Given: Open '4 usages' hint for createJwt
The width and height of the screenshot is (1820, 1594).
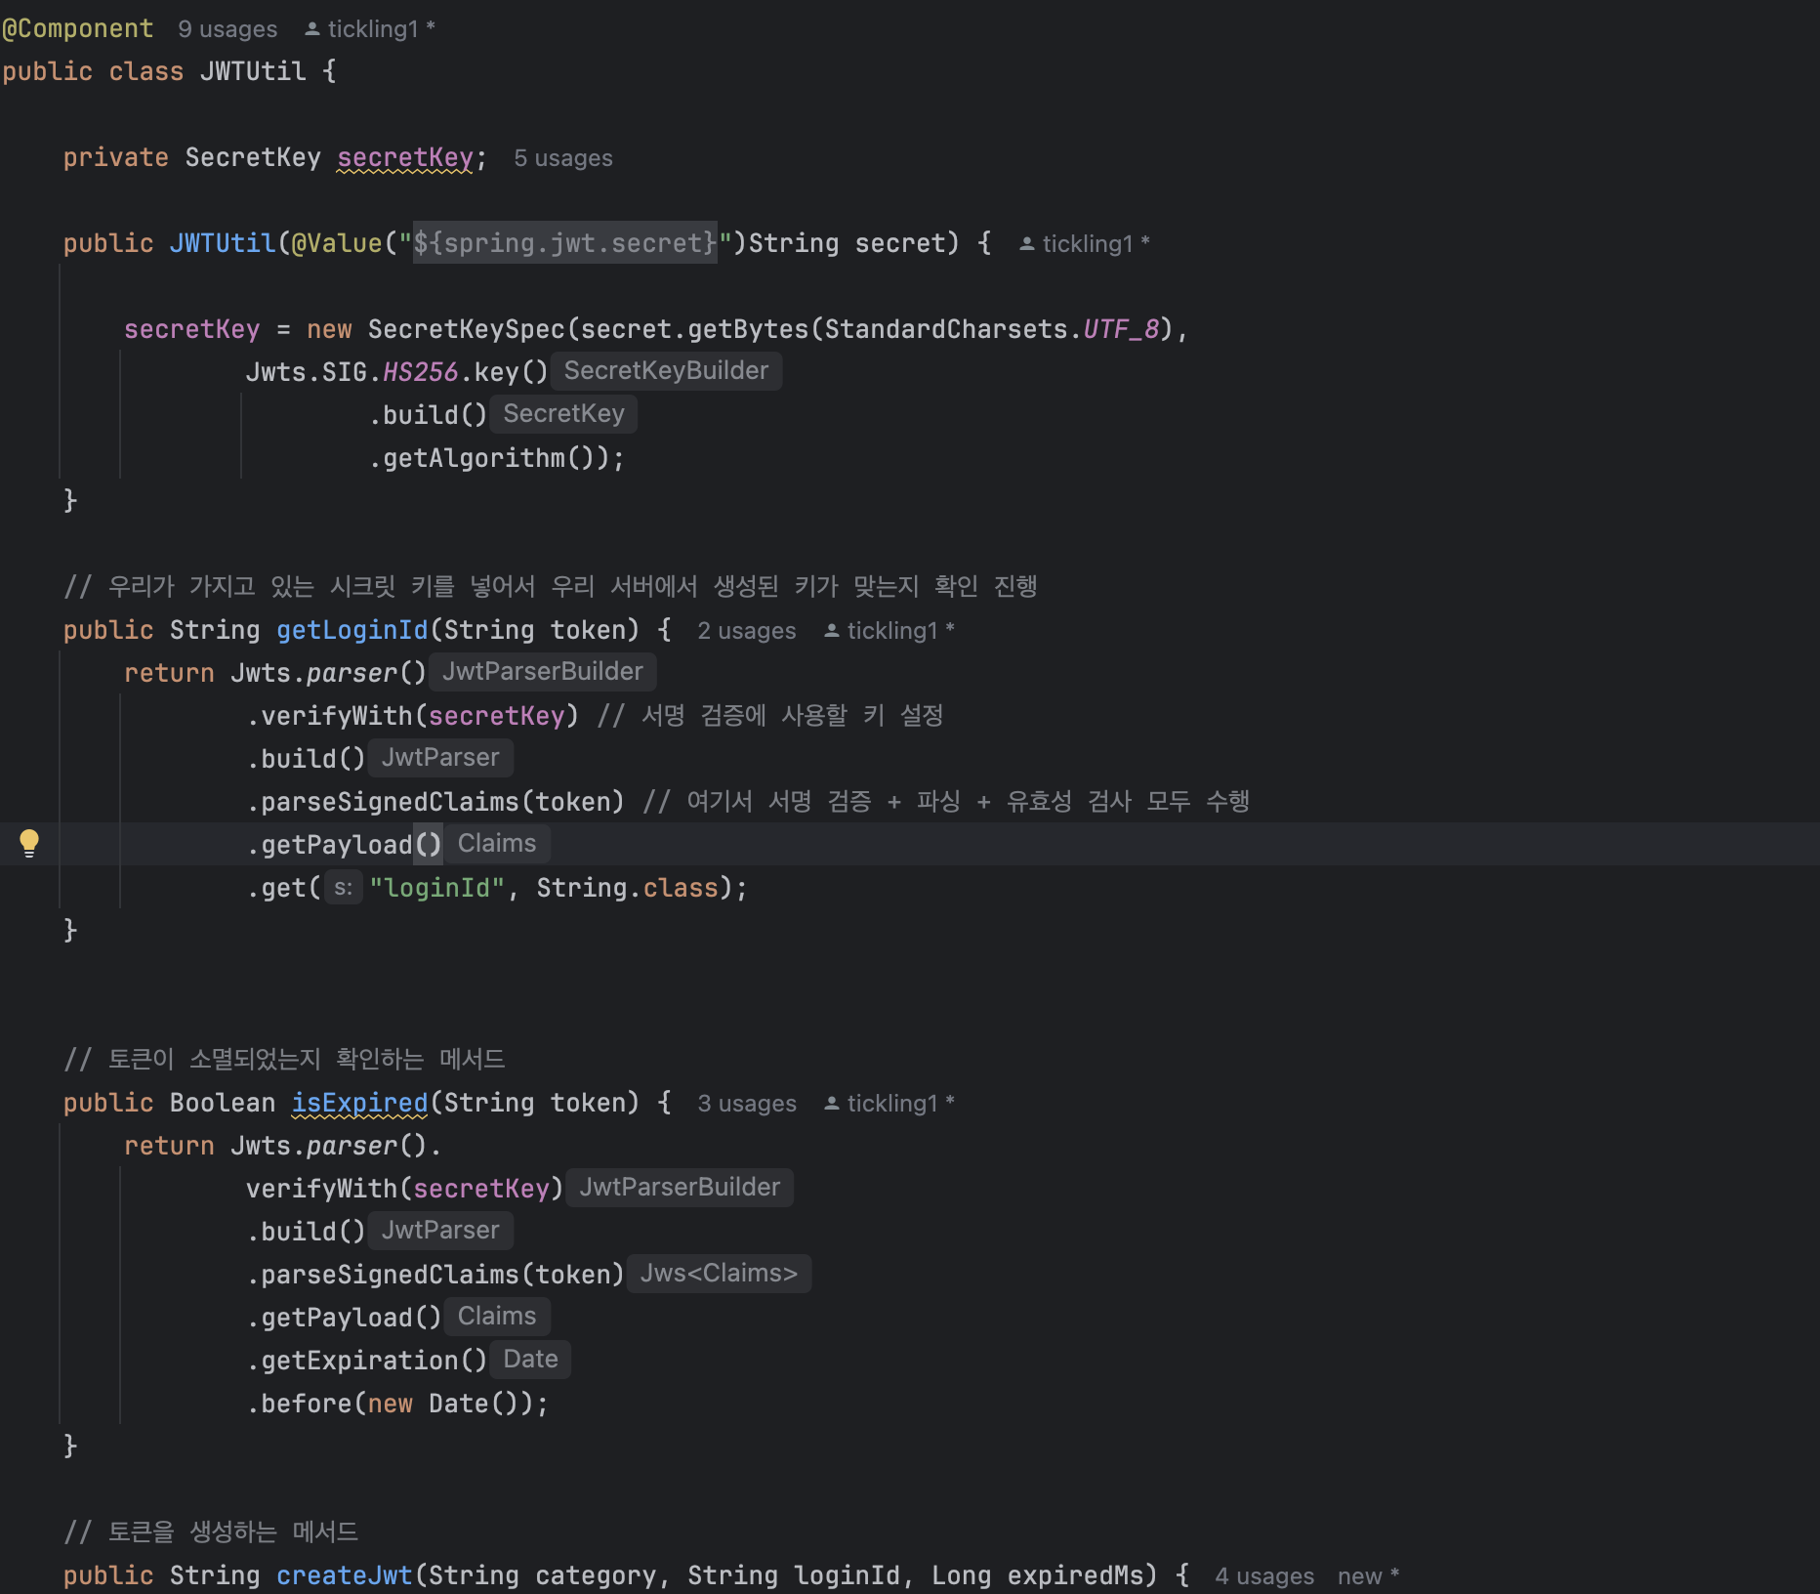Looking at the screenshot, I should [1264, 1576].
